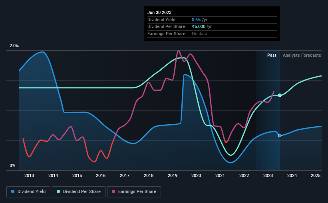328x203 pixels.
Task: Click 'Earnings Per Share' row label in tooltip
Action: tap(166, 34)
